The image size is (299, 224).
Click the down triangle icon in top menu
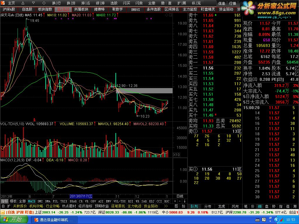point(33,3)
